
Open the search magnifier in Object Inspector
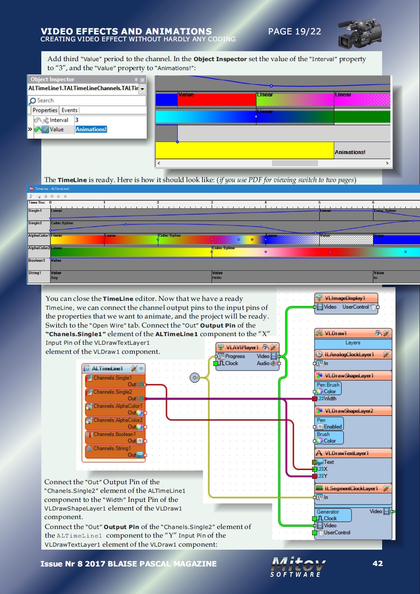[x=33, y=100]
